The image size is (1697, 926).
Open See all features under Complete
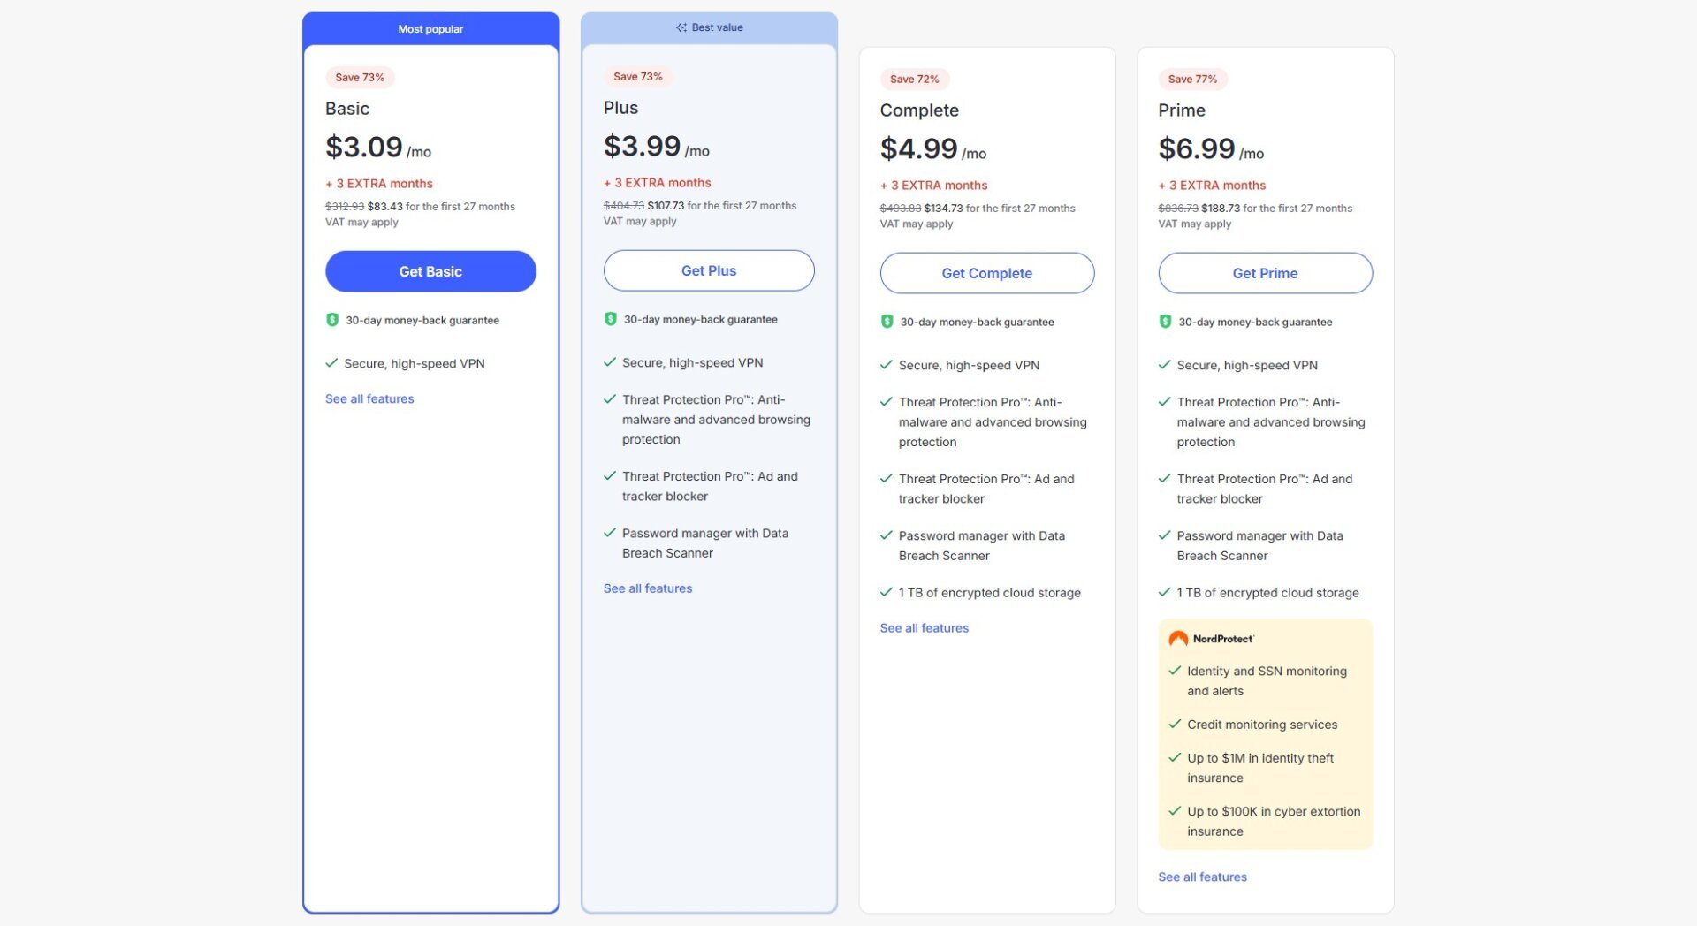point(925,628)
